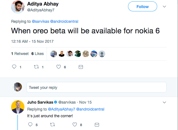Follow Aditya Abhay
The width and height of the screenshot is (178, 130).
pyautogui.click(x=142, y=7)
